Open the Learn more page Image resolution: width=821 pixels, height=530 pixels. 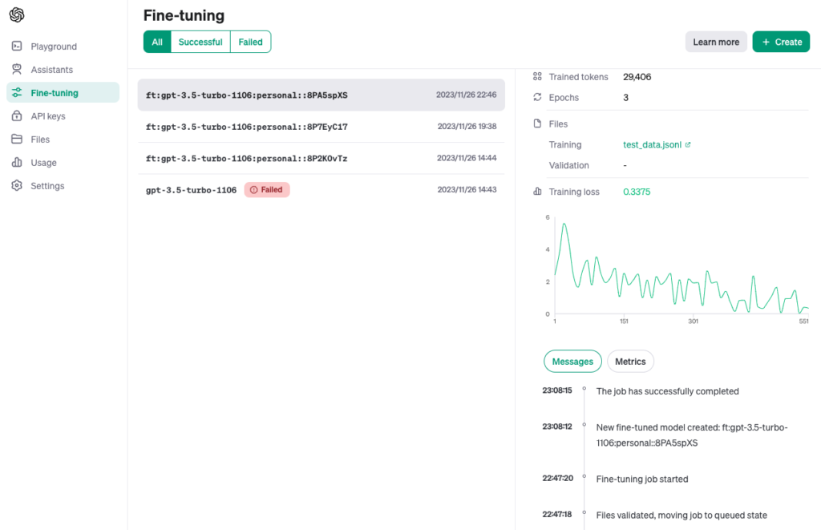point(716,42)
